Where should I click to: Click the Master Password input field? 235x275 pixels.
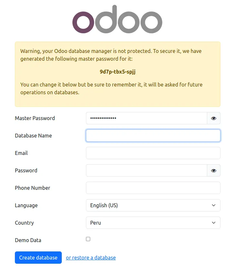pos(145,118)
